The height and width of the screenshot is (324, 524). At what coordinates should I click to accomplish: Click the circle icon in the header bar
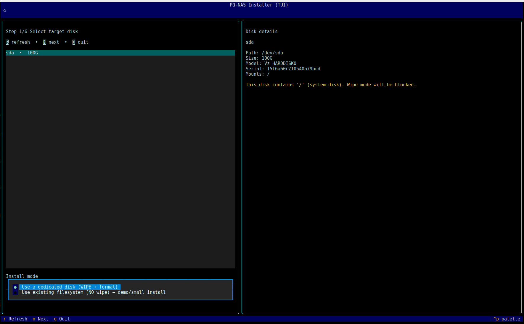5,11
